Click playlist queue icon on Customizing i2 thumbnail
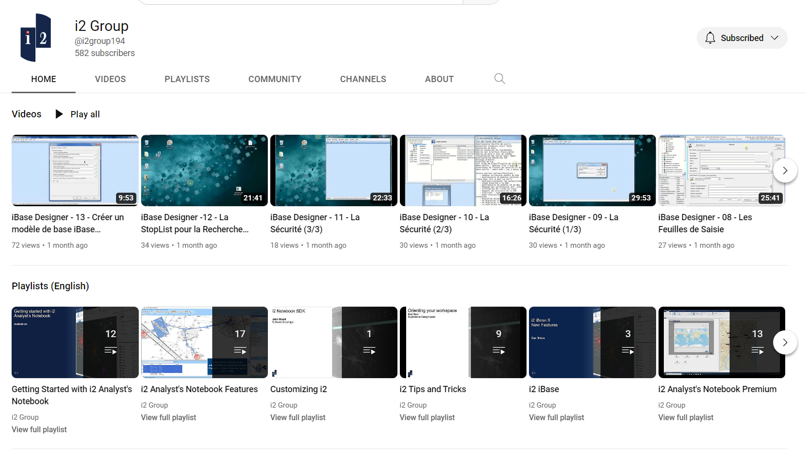The height and width of the screenshot is (453, 806). (x=369, y=351)
